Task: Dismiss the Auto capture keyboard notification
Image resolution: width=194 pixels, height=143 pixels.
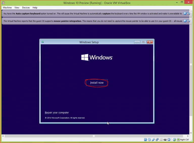Action: [x=185, y=13]
